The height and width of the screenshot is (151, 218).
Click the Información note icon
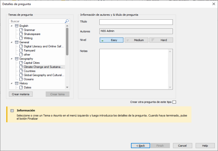(x=12, y=110)
